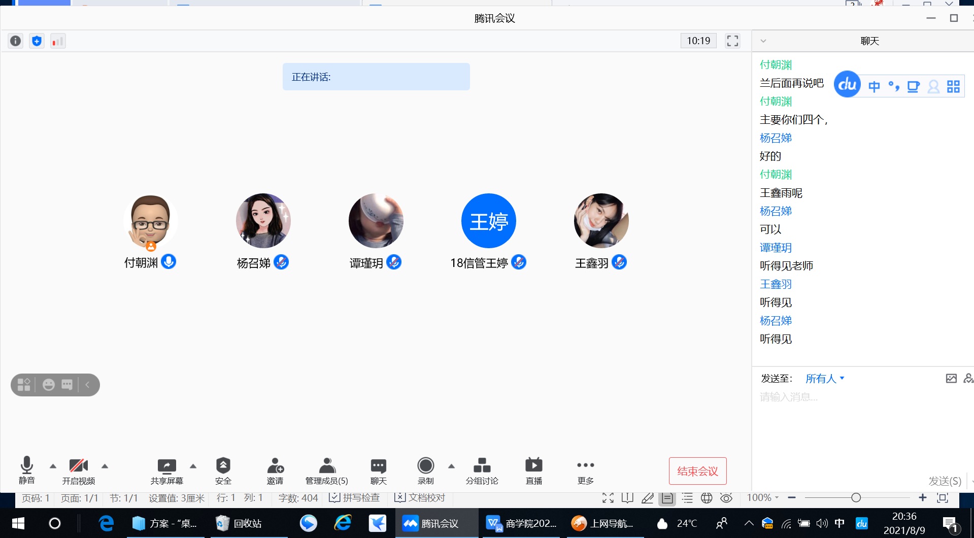The image size is (974, 538).
Task: Expand audio options arrow next to 静音
Action: pyautogui.click(x=53, y=466)
